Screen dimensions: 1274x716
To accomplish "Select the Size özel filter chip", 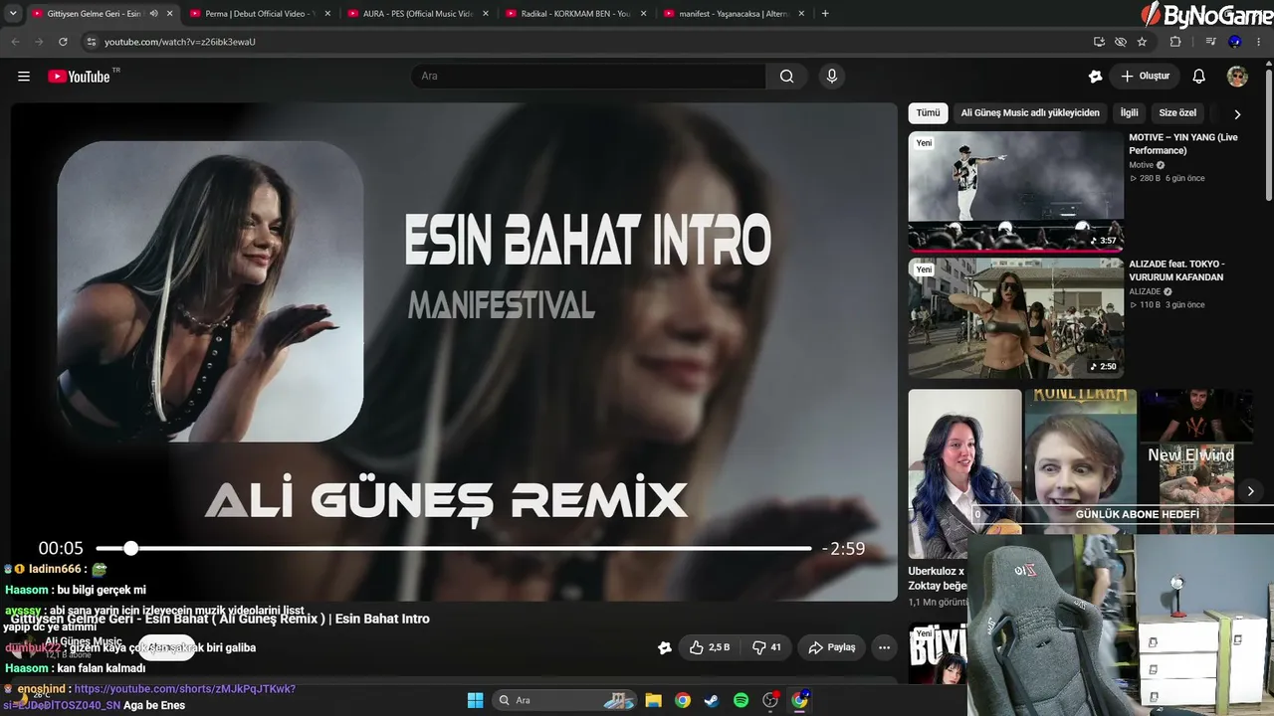I will 1177,113.
